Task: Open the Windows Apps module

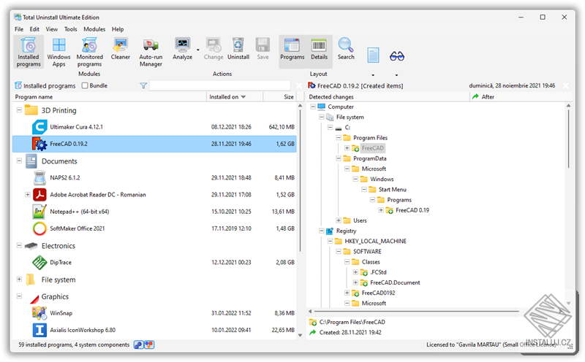Action: pos(58,52)
